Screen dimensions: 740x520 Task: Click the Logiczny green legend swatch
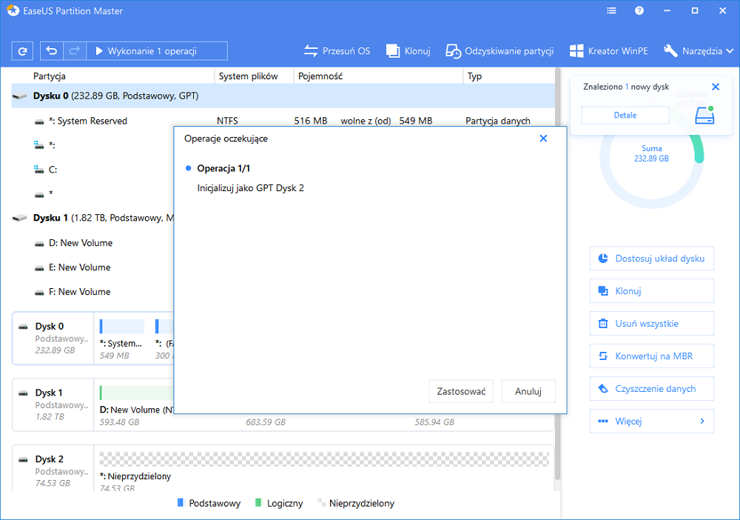258,503
